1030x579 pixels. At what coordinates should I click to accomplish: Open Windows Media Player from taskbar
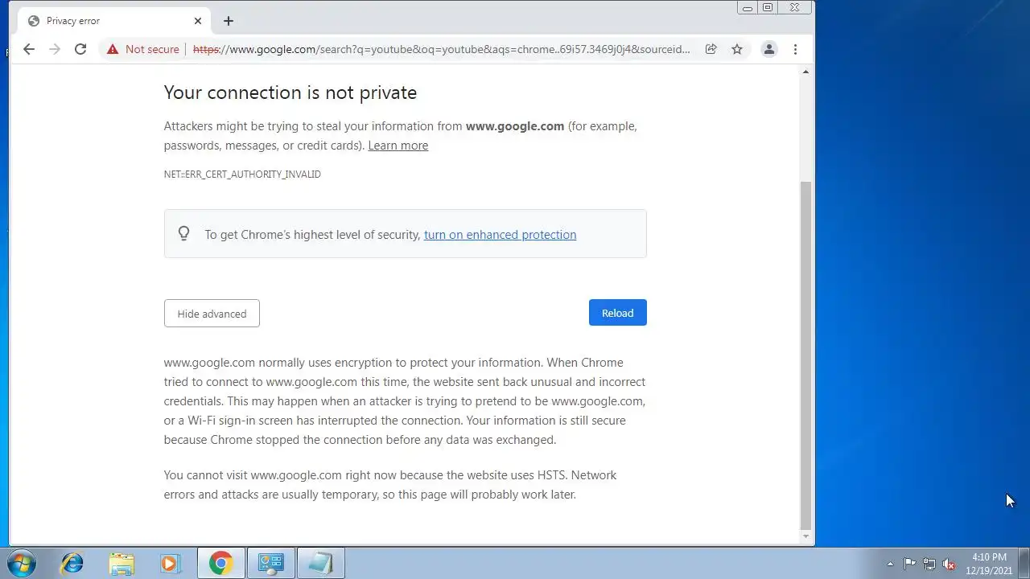[170, 563]
